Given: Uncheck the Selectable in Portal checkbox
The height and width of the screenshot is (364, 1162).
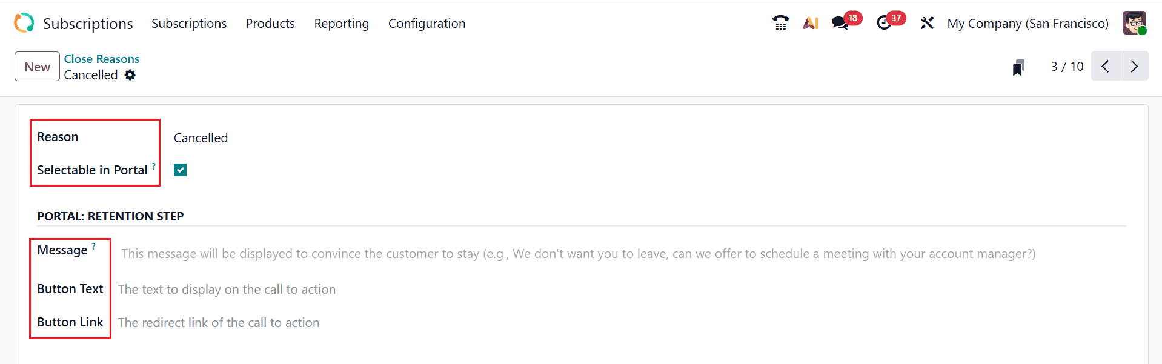Looking at the screenshot, I should (x=180, y=170).
